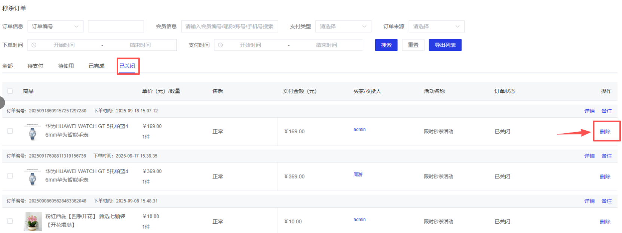The width and height of the screenshot is (622, 233).
Task: Click the 重置 button
Action: (x=413, y=45)
